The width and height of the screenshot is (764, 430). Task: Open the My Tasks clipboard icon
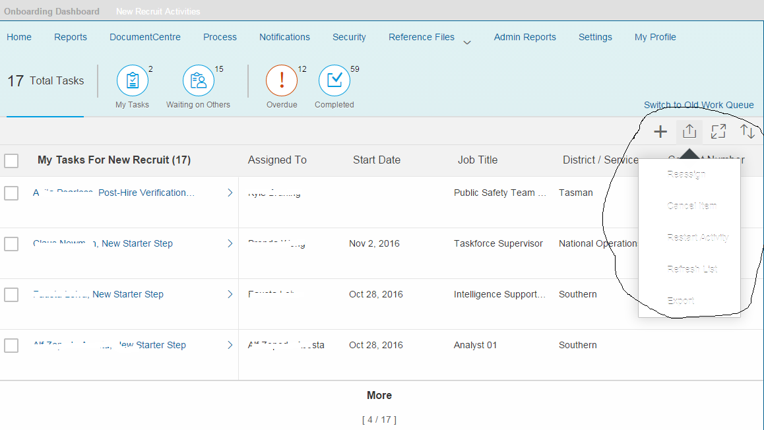[x=133, y=80]
